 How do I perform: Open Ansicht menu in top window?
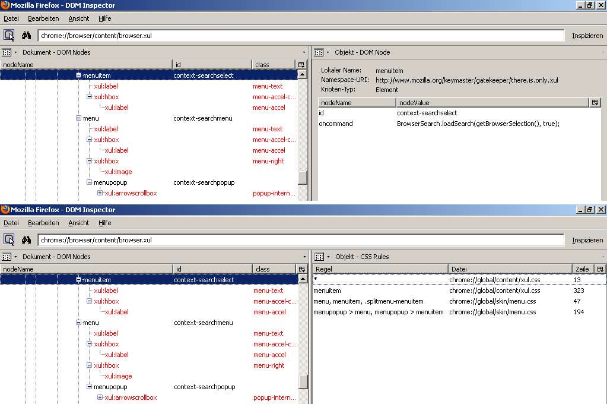tap(78, 18)
